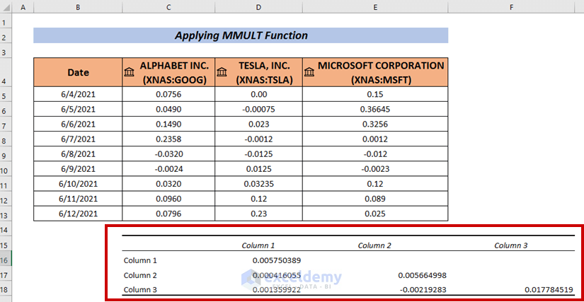
Task: Click the covariance value -0.00219283
Action: coord(424,290)
